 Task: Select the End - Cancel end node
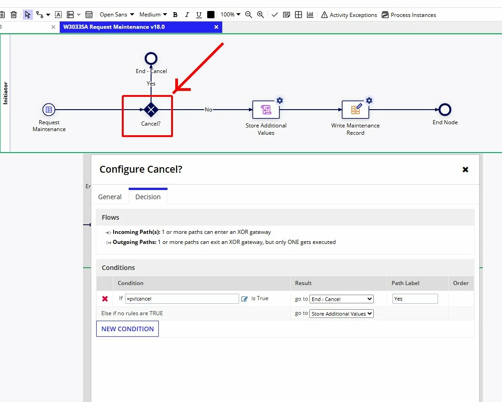click(x=151, y=58)
